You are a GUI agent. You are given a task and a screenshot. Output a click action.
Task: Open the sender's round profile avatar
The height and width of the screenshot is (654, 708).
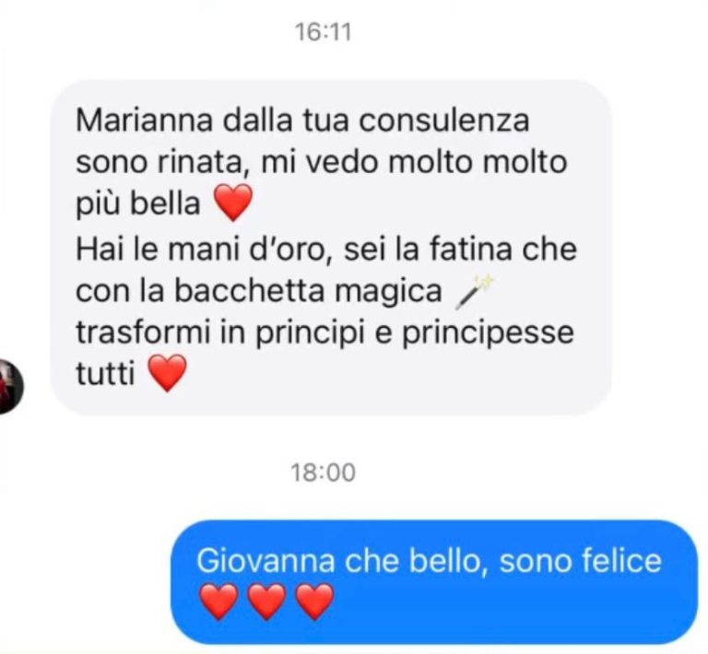click(10, 387)
